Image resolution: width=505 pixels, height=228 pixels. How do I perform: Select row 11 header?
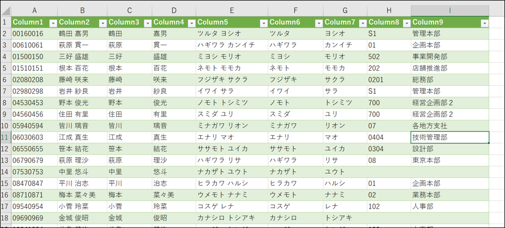click(x=5, y=137)
